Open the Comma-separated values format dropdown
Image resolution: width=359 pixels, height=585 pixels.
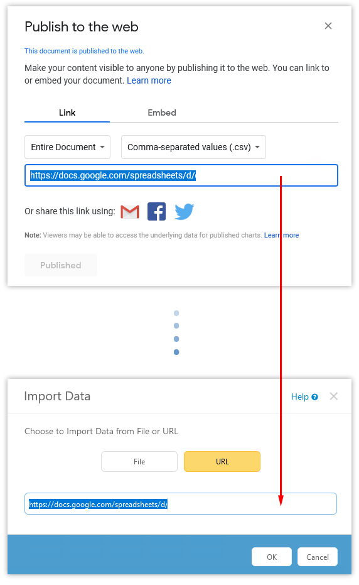(x=193, y=147)
